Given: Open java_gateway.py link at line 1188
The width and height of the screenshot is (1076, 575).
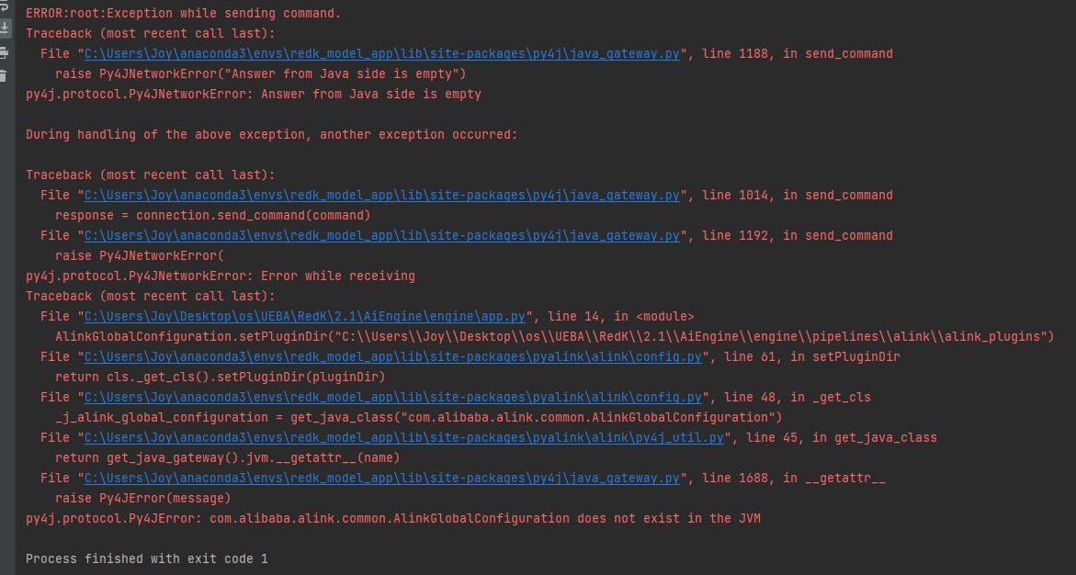Looking at the screenshot, I should [x=381, y=53].
